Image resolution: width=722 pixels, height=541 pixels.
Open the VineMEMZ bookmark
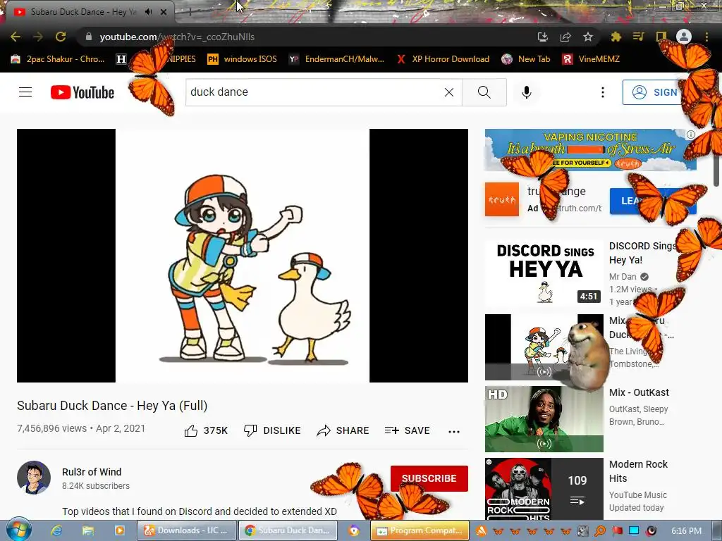pos(592,59)
